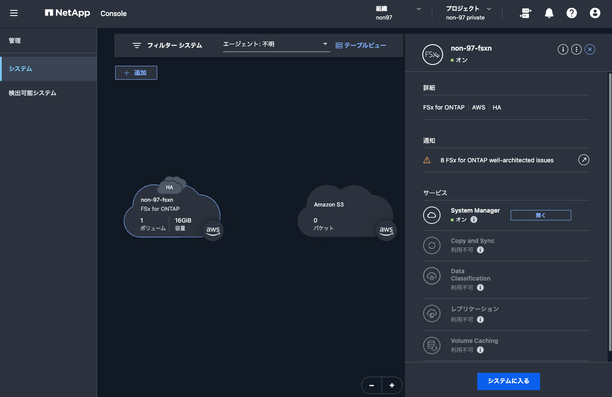Click the filter systems icon
Viewport: 612px width, 397px height.
coord(137,45)
